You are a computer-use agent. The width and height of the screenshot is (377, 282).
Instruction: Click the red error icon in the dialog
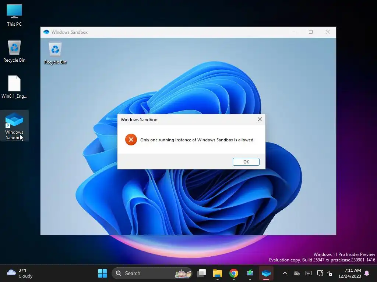tap(131, 140)
